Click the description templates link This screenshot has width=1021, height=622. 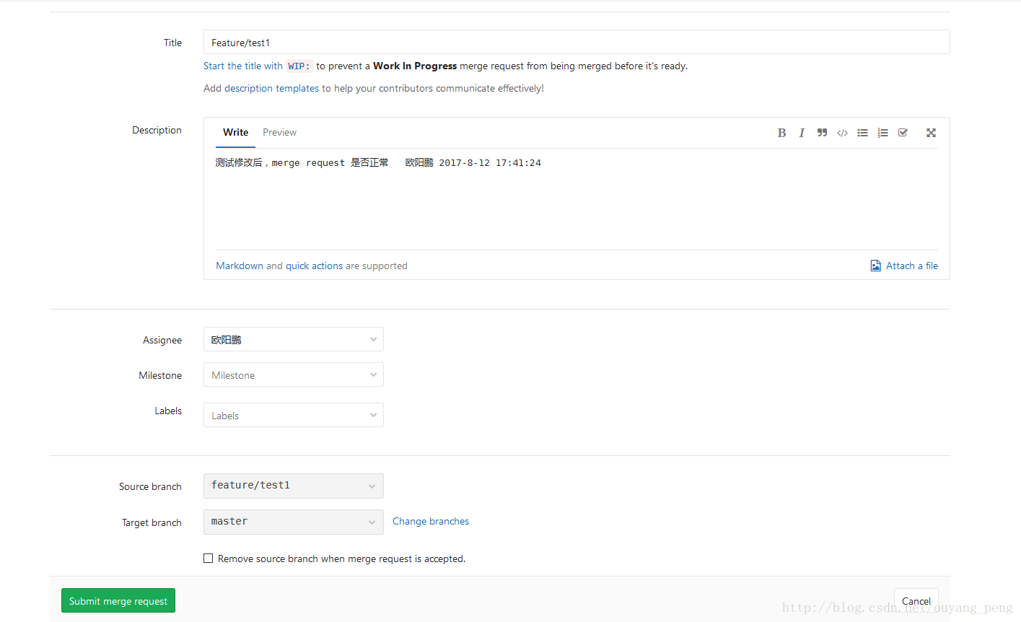(x=271, y=88)
